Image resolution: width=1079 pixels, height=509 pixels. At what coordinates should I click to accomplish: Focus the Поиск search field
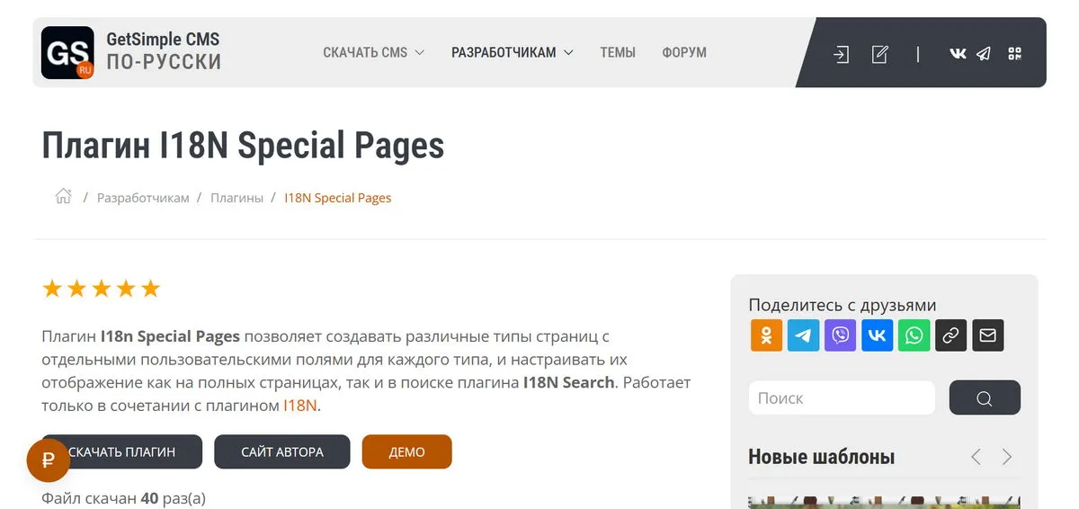click(842, 397)
